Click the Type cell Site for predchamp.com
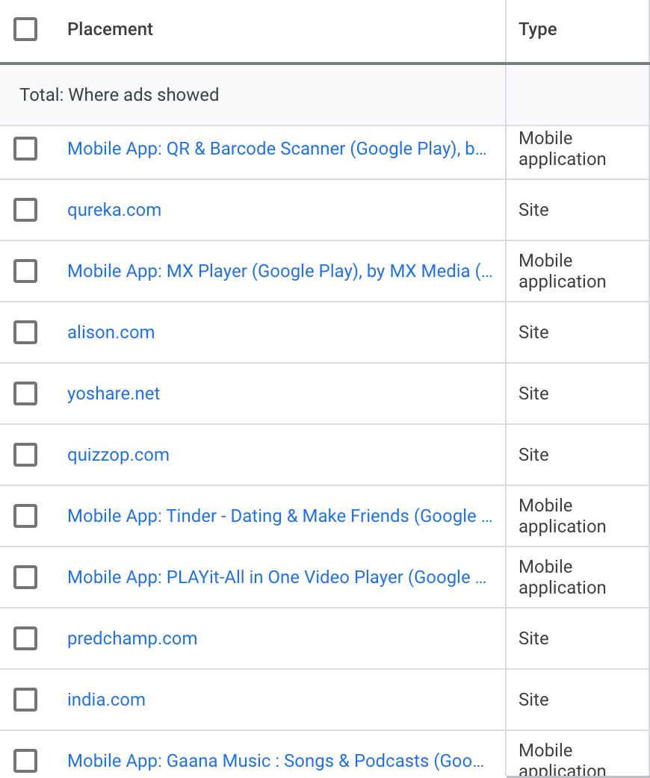Image resolution: width=650 pixels, height=778 pixels. pos(533,638)
